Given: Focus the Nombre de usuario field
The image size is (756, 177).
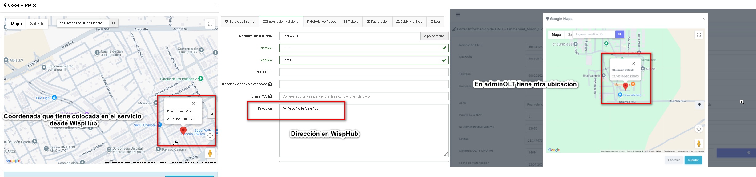Looking at the screenshot, I should (x=350, y=36).
